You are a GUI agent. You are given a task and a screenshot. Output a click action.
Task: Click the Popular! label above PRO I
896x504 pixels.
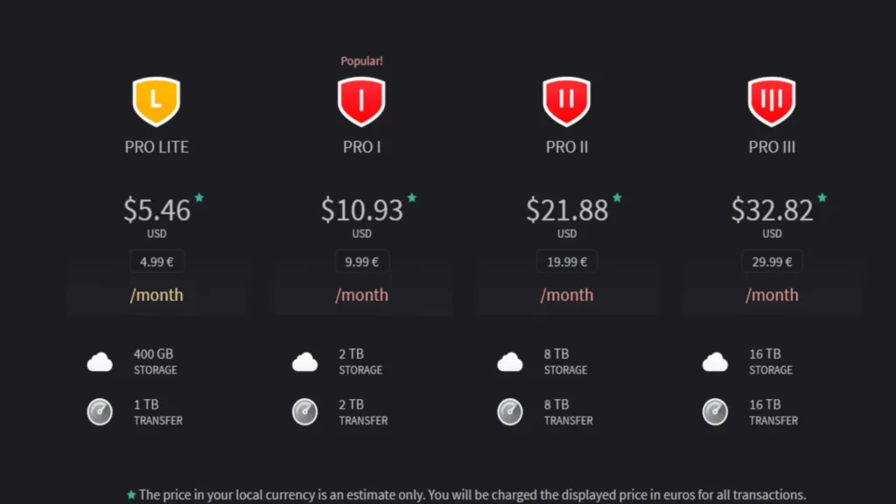pos(361,60)
